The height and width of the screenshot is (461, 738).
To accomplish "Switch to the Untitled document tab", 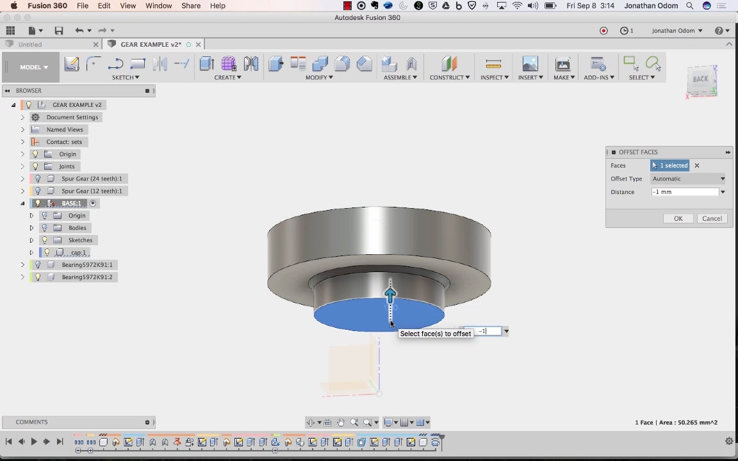I will [x=31, y=45].
